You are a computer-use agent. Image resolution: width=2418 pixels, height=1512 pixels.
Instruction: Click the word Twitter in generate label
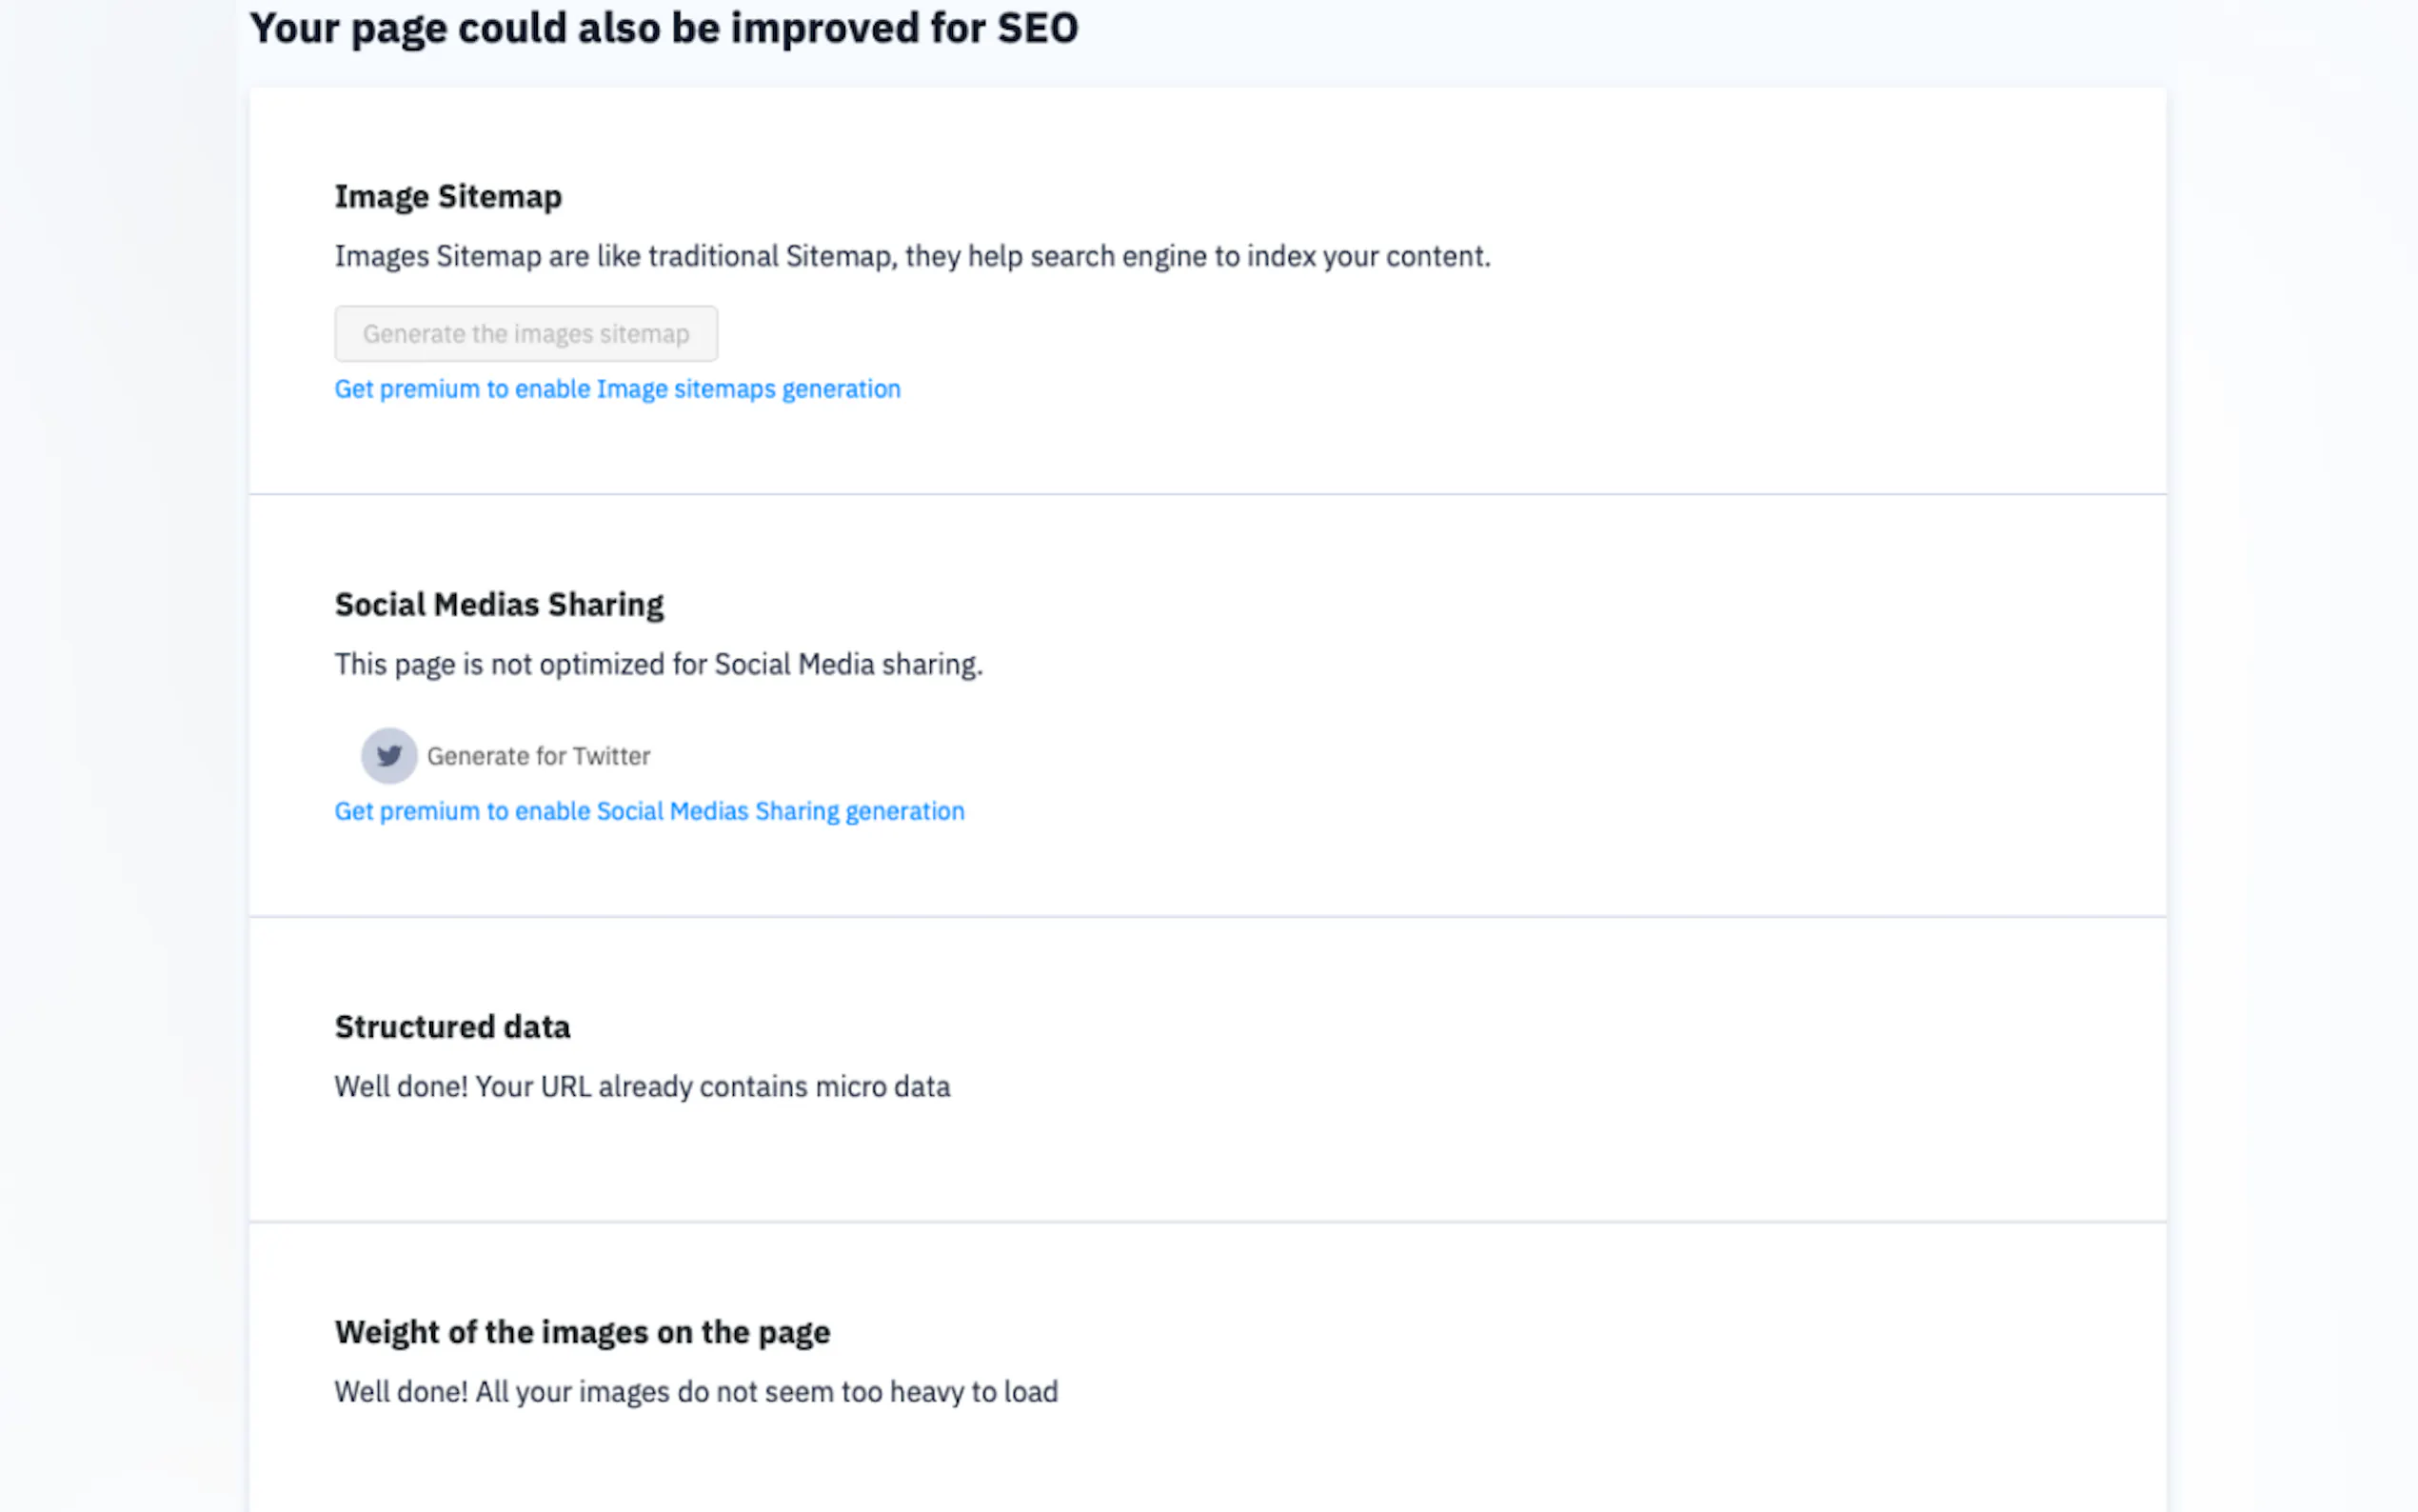(611, 756)
